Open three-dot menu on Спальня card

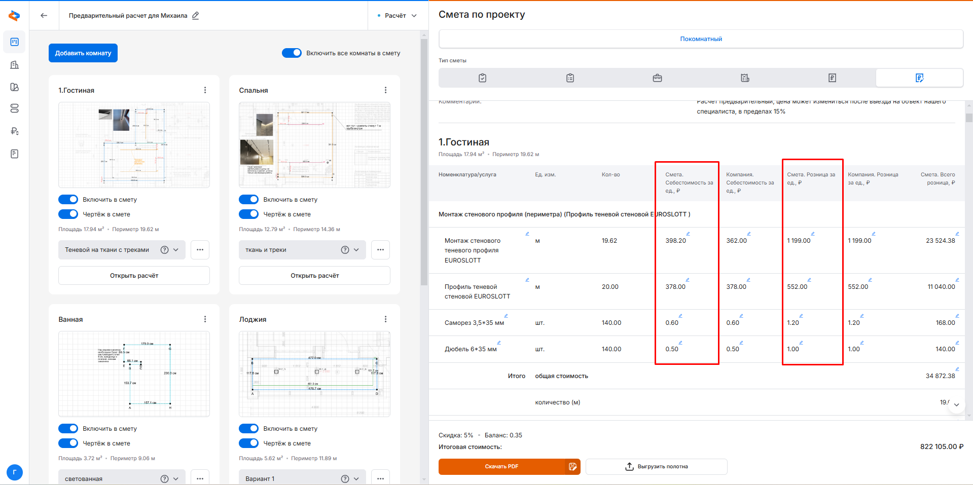pos(385,90)
